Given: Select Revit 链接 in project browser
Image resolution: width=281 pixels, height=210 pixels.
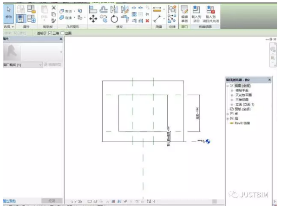Looking at the screenshot, I should tap(242, 123).
